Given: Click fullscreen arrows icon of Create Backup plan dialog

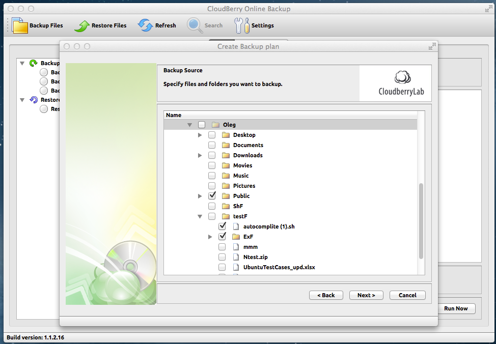Looking at the screenshot, I should tap(432, 46).
